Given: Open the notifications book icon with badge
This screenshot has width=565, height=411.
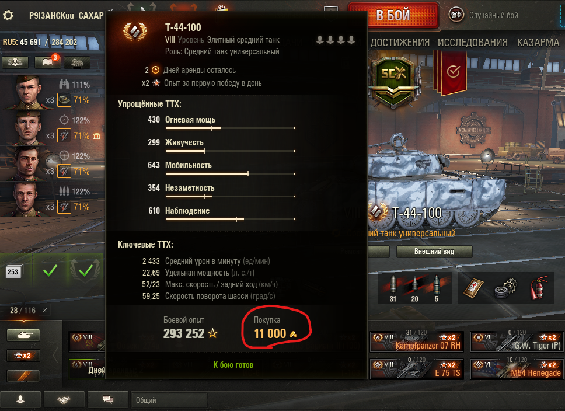Looking at the screenshot, I should click(x=48, y=62).
